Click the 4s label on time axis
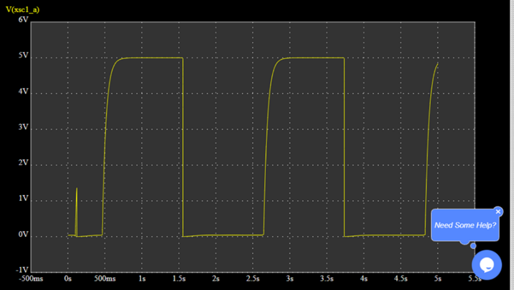This screenshot has height=290, width=514. pyautogui.click(x=363, y=278)
